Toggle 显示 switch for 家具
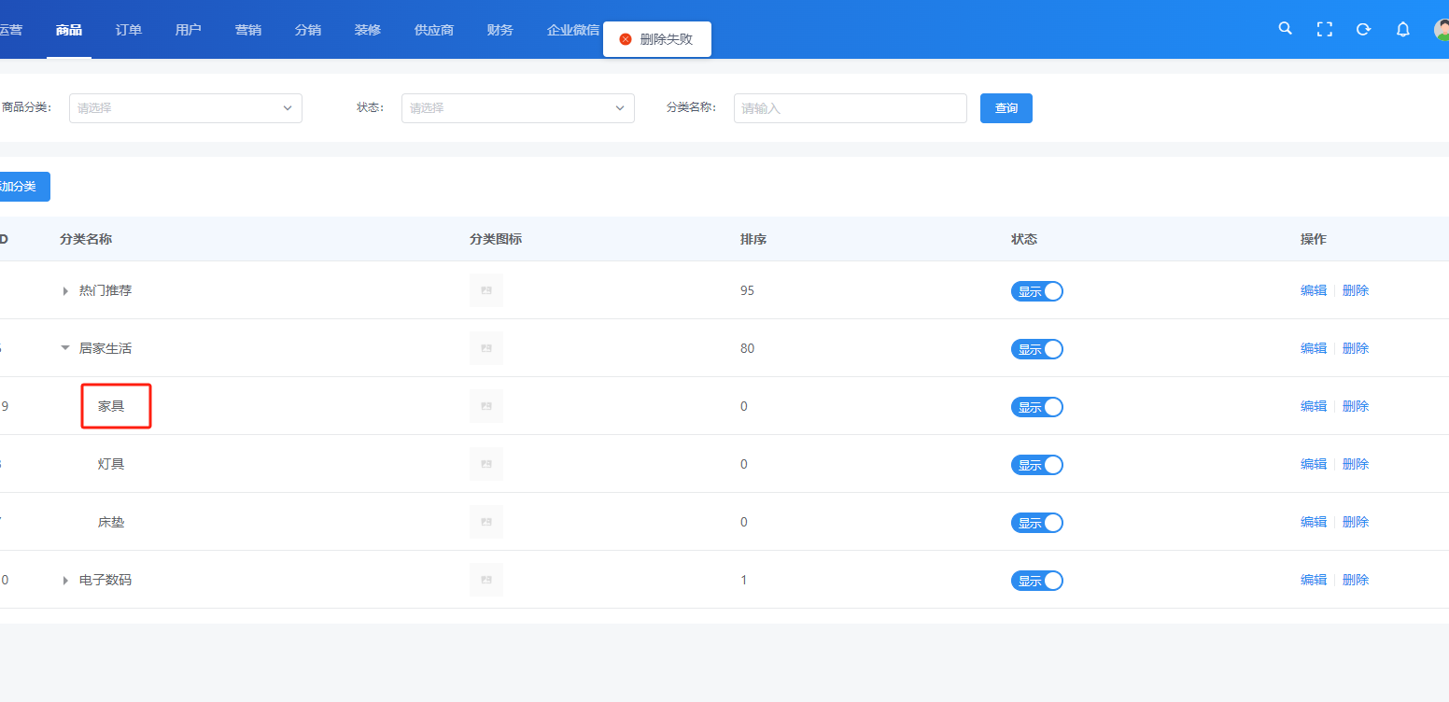Image resolution: width=1449 pixels, height=702 pixels. [1037, 407]
